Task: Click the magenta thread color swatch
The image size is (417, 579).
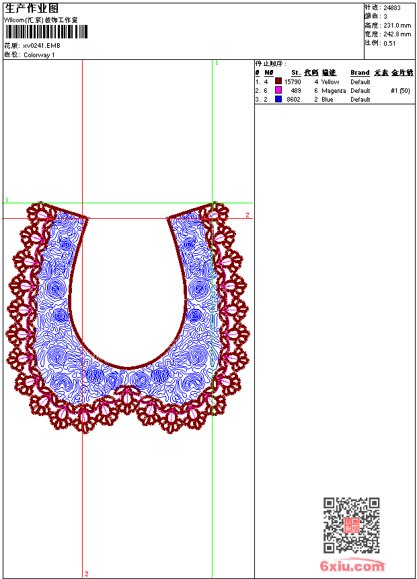Action: point(278,90)
